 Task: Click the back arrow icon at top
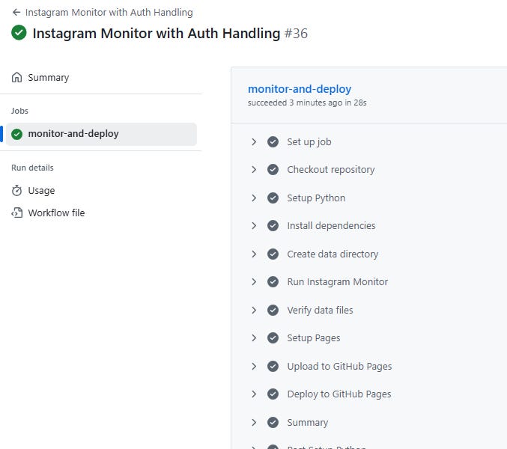coord(16,12)
